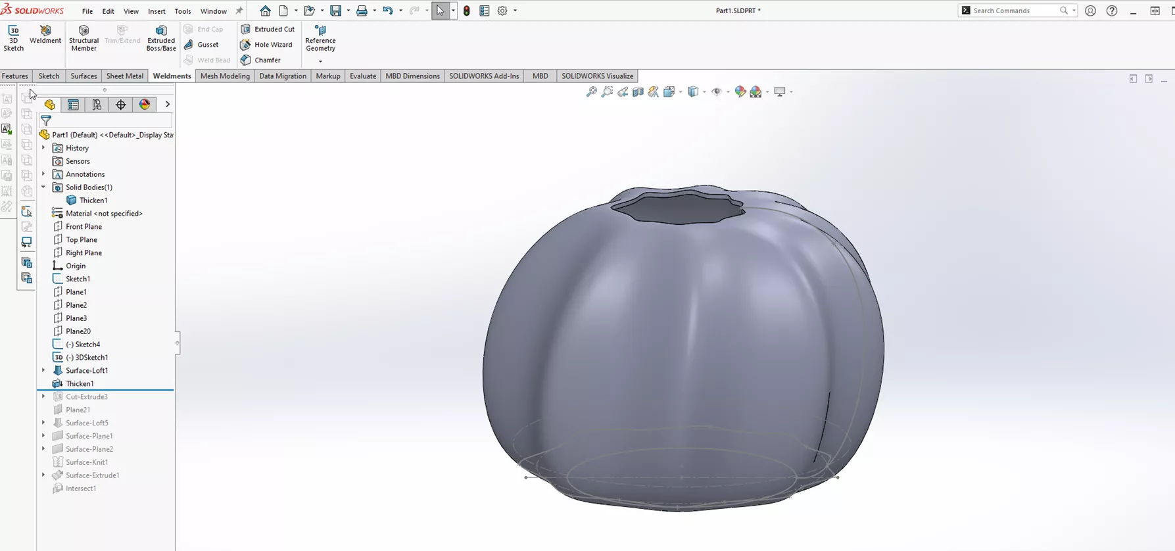Click the Rebuild traffic light icon
1175x551 pixels.
467,11
